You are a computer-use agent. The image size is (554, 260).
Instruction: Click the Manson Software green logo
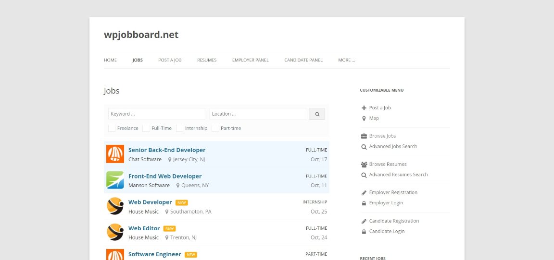115,180
